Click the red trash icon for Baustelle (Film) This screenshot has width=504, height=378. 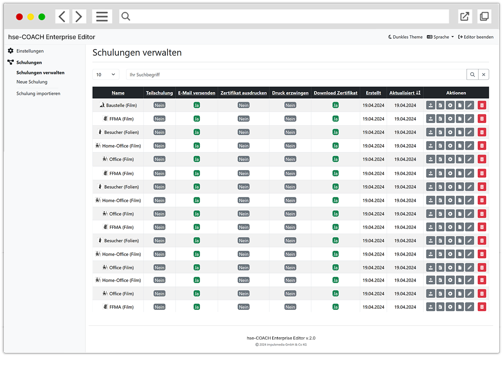[482, 105]
